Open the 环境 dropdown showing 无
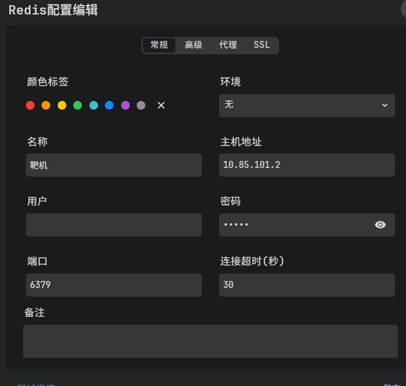Image resolution: width=406 pixels, height=386 pixels. tap(307, 106)
